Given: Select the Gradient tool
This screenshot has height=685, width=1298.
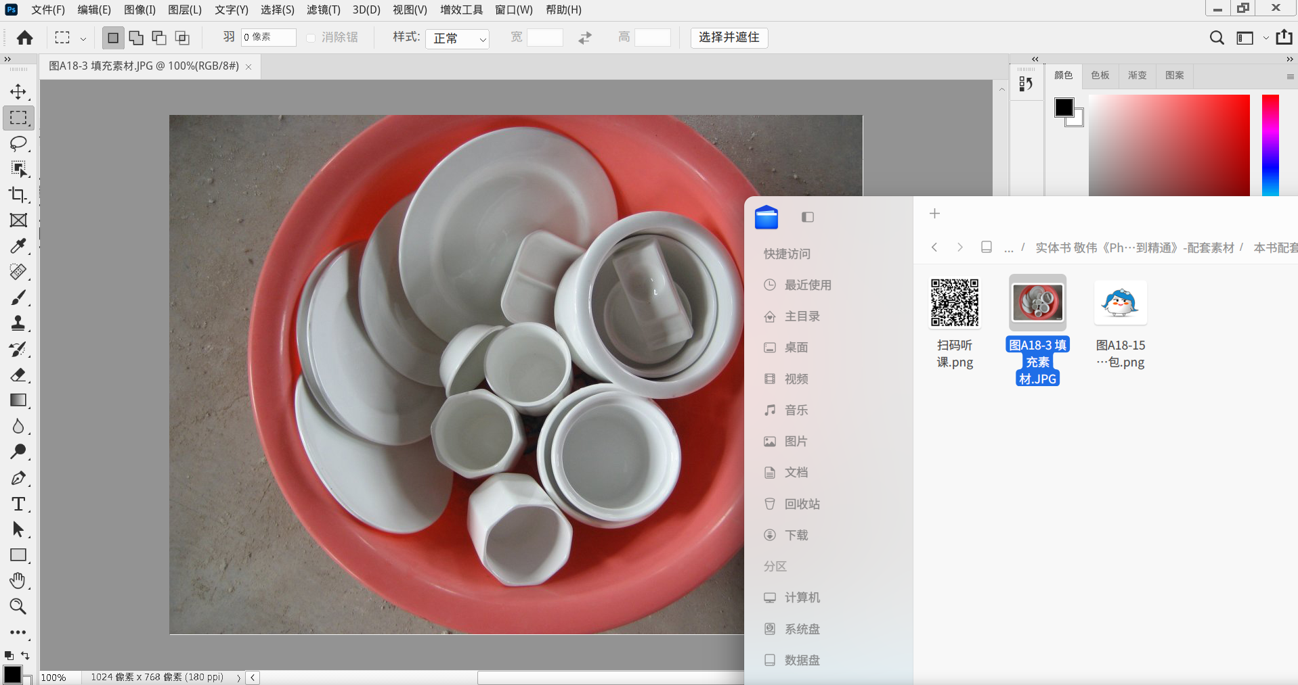Looking at the screenshot, I should tap(18, 400).
